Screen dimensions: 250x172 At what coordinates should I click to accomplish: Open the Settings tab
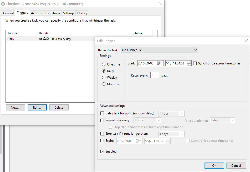click(x=69, y=13)
